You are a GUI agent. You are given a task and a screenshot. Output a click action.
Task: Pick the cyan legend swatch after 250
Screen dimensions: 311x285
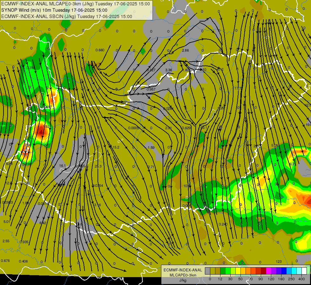pyautogui.click(x=294, y=271)
